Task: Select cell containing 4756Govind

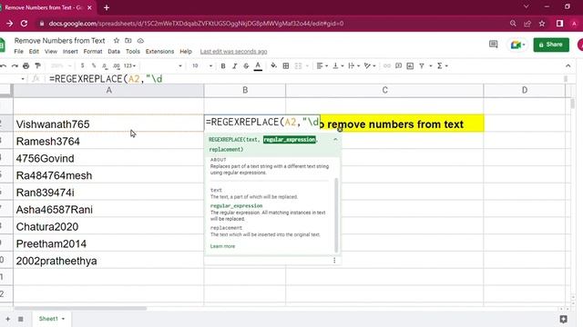Action: pos(108,158)
